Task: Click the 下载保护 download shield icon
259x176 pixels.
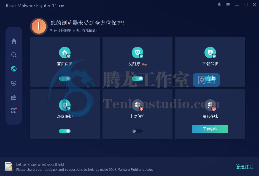Action: [x=210, y=53]
